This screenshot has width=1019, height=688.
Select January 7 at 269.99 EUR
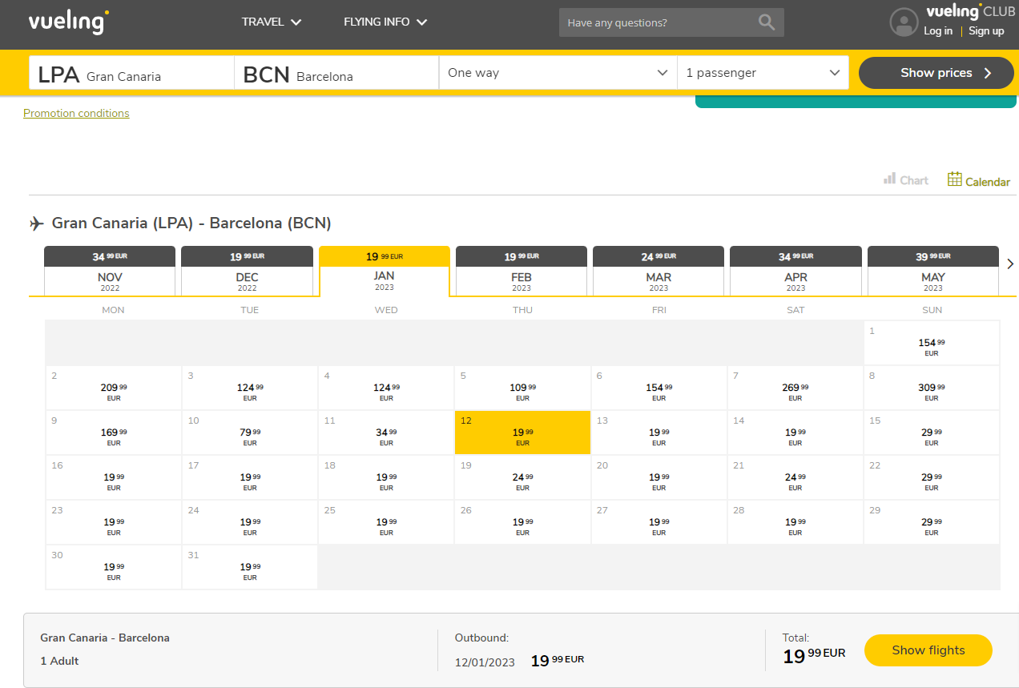795,388
